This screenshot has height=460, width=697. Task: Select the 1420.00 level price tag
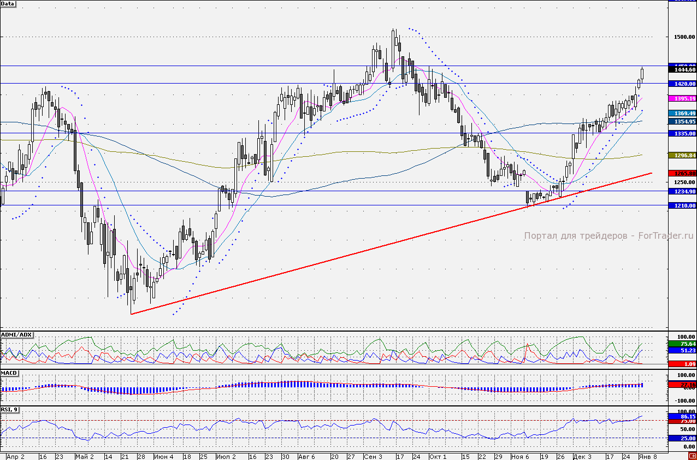pyautogui.click(x=683, y=84)
